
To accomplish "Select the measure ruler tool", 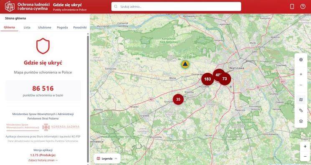I will tap(301, 110).
